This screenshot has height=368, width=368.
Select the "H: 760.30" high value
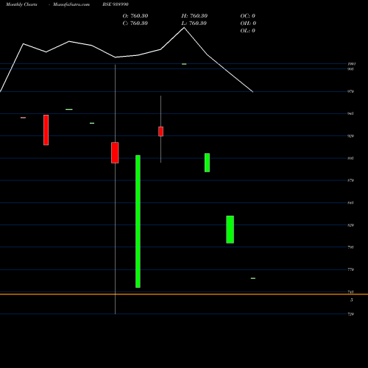[x=194, y=16]
